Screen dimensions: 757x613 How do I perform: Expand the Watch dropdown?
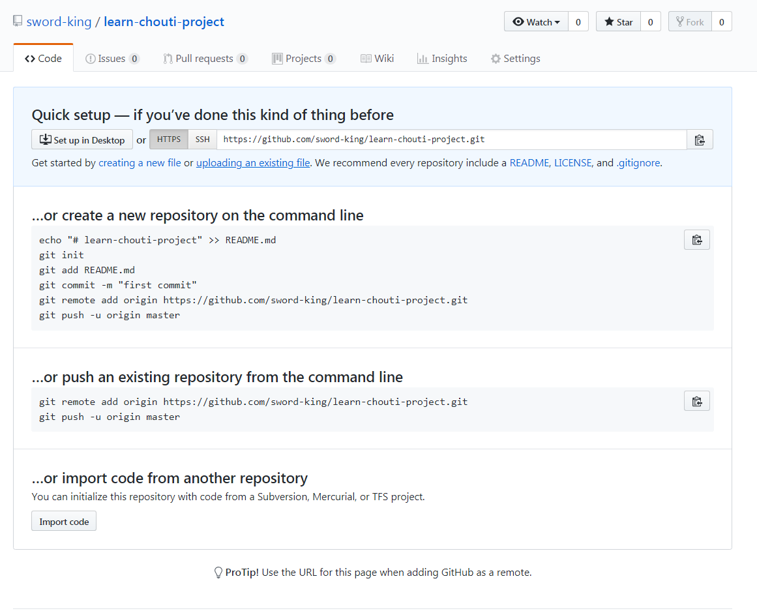click(536, 22)
